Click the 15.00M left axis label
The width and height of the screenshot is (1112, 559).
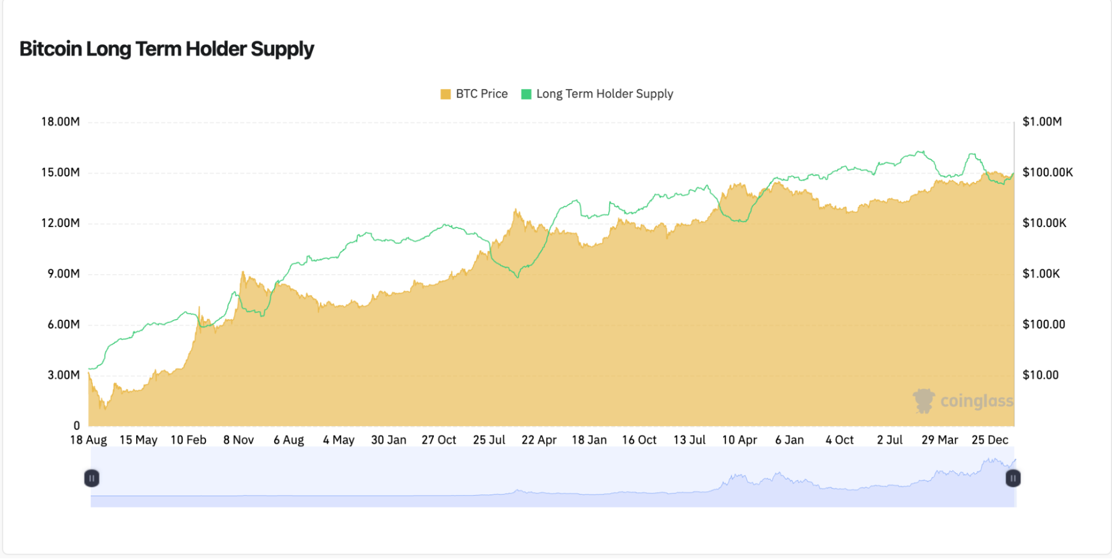[x=61, y=172]
